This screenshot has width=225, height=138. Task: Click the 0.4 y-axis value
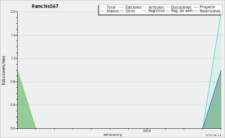(13, 105)
